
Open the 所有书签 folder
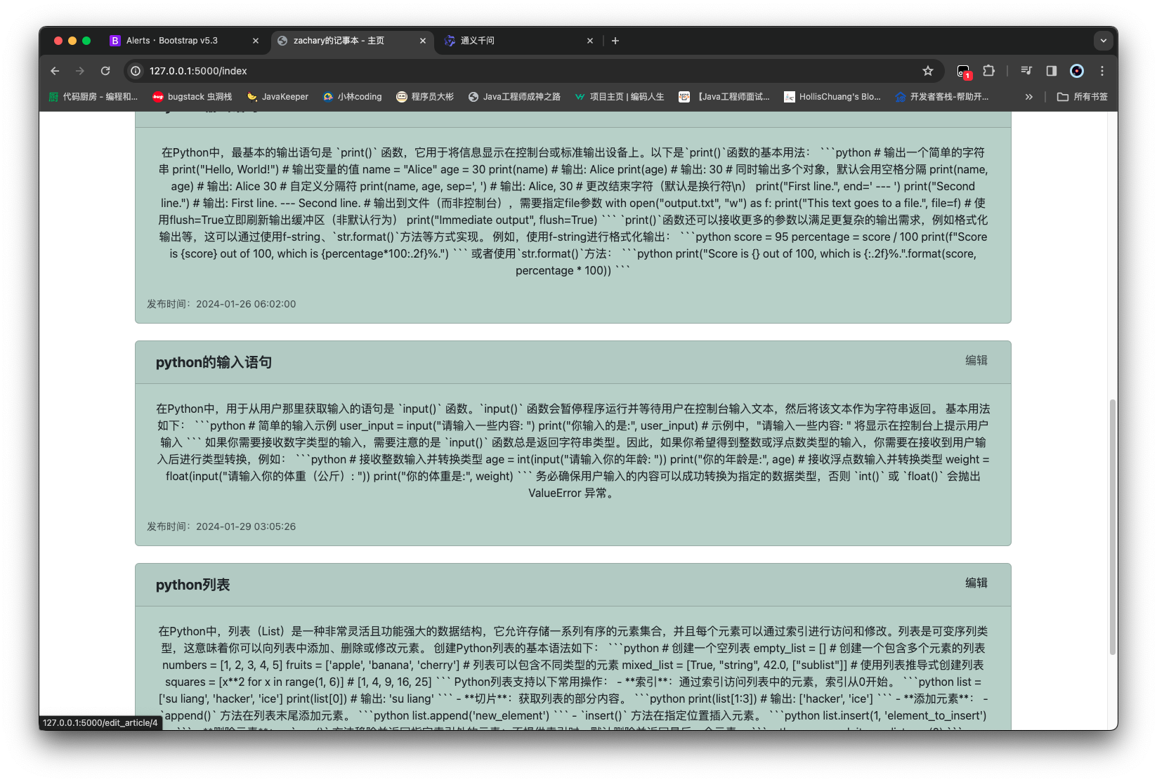coord(1083,97)
